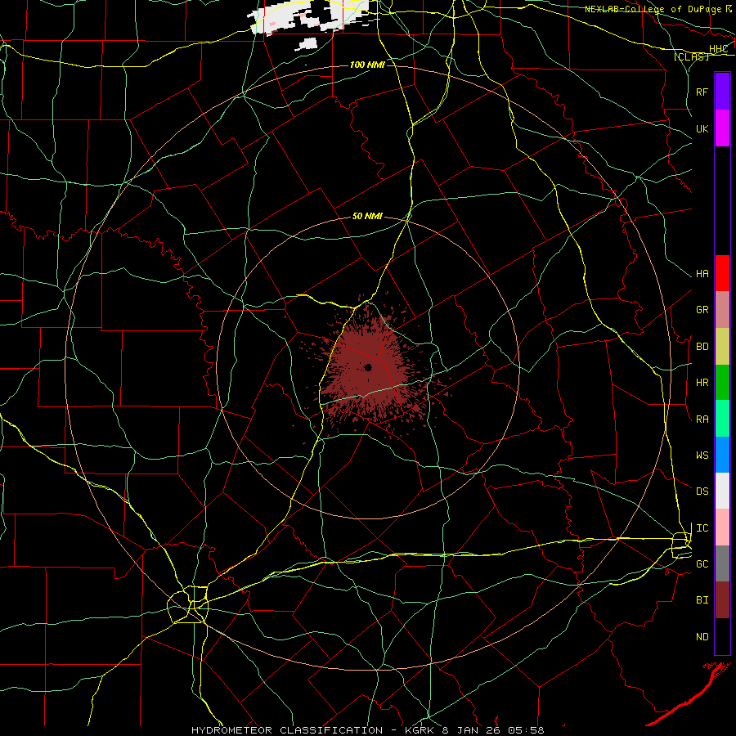Select the WS blue color swatch
Viewport: 736px width, 736px height.
click(x=722, y=455)
